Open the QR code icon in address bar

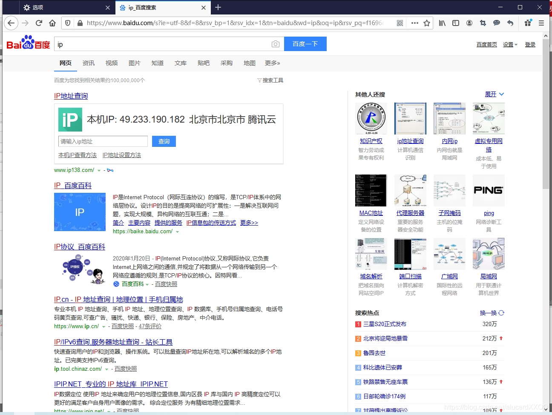[x=400, y=23]
